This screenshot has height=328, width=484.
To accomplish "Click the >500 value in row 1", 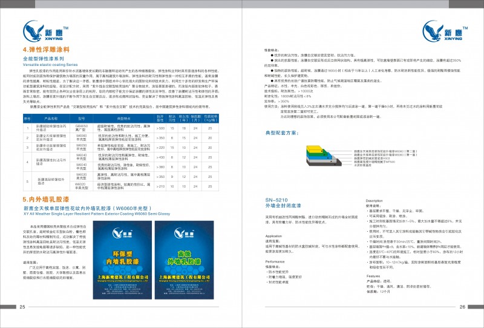I will [x=160, y=128].
